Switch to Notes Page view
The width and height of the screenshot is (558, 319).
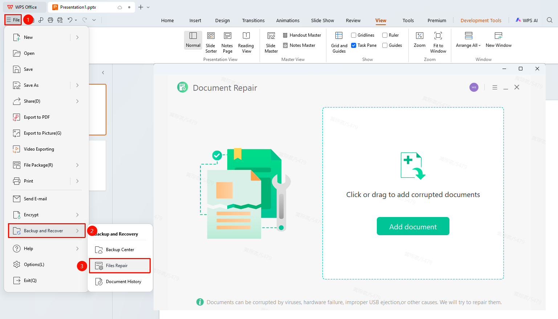[x=227, y=42]
